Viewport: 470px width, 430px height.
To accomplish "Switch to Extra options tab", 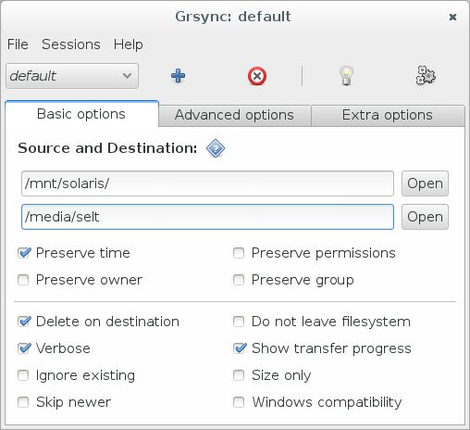I will pyautogui.click(x=388, y=115).
